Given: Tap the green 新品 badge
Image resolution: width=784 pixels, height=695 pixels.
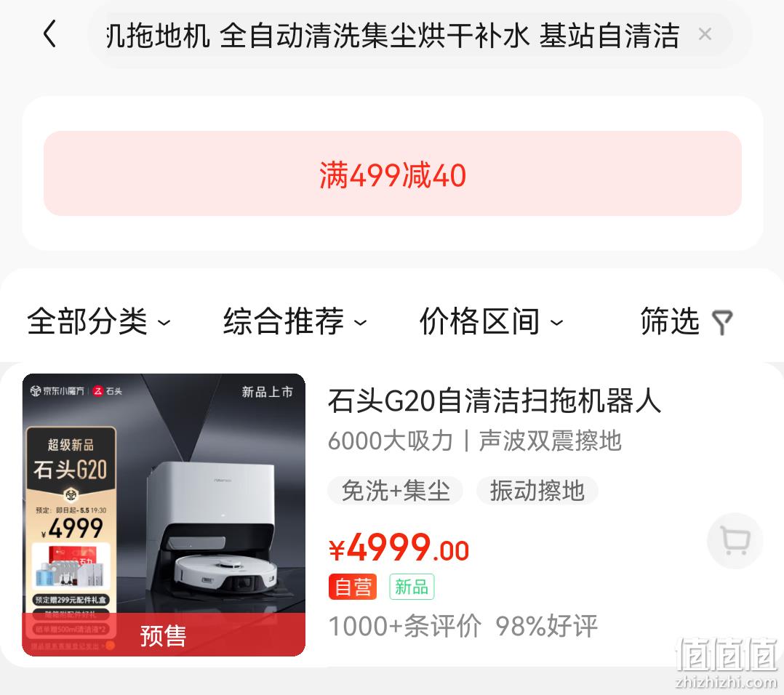Looking at the screenshot, I should (412, 587).
